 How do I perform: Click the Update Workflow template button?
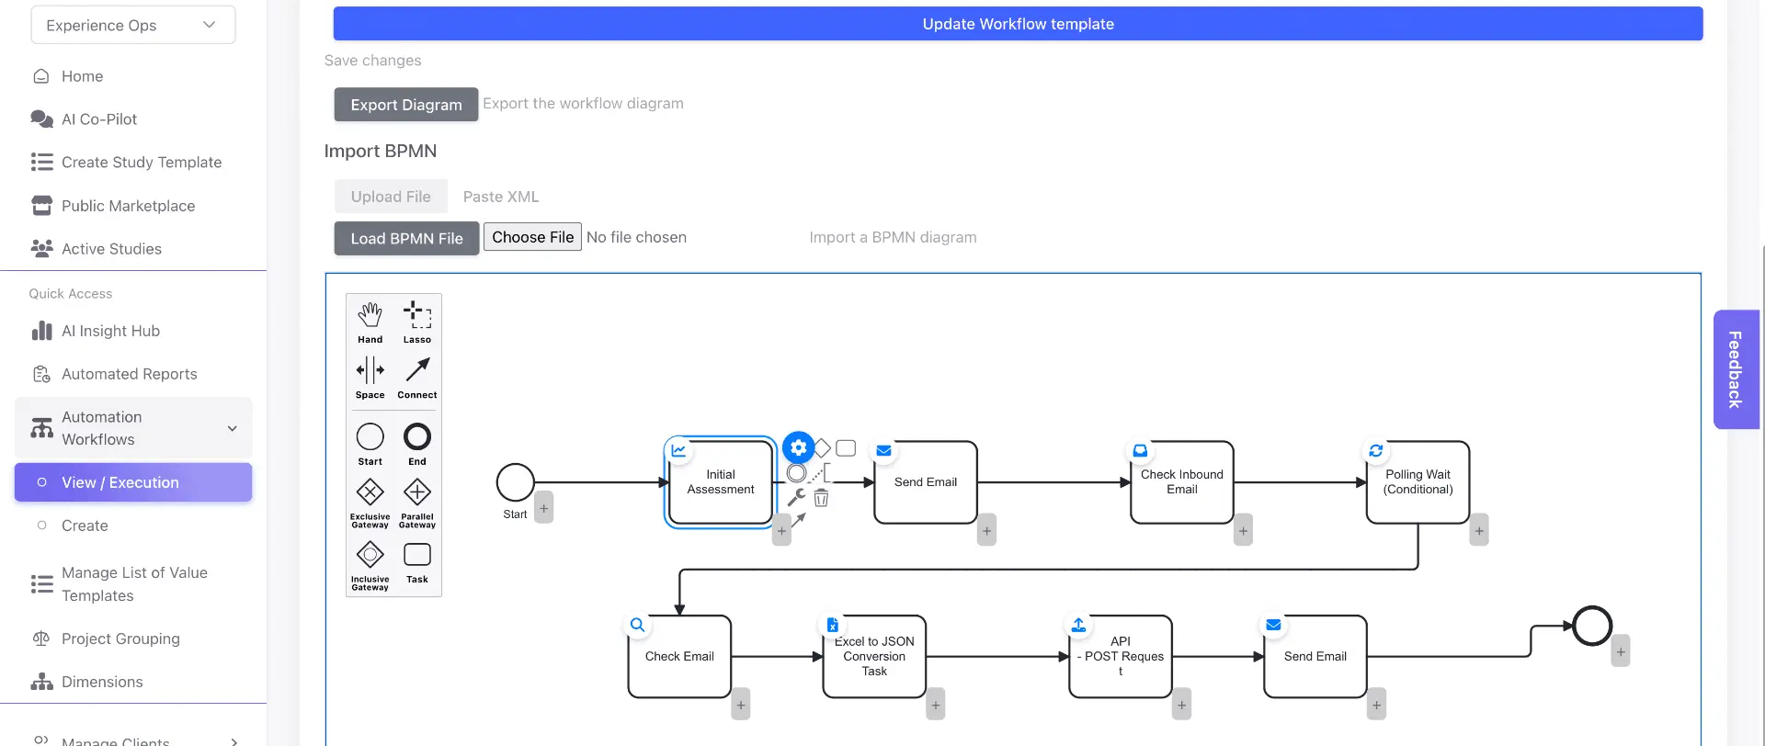click(x=1018, y=24)
